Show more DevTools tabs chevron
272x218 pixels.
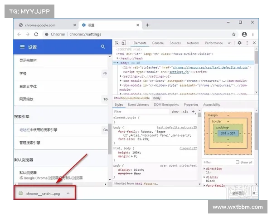(229, 43)
